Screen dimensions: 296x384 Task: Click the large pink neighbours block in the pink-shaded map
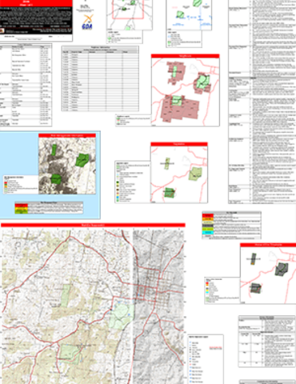[x=180, y=109]
